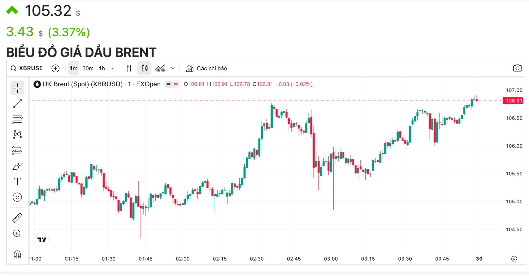
Task: Select the trend line drawing tool
Action: coord(17,104)
